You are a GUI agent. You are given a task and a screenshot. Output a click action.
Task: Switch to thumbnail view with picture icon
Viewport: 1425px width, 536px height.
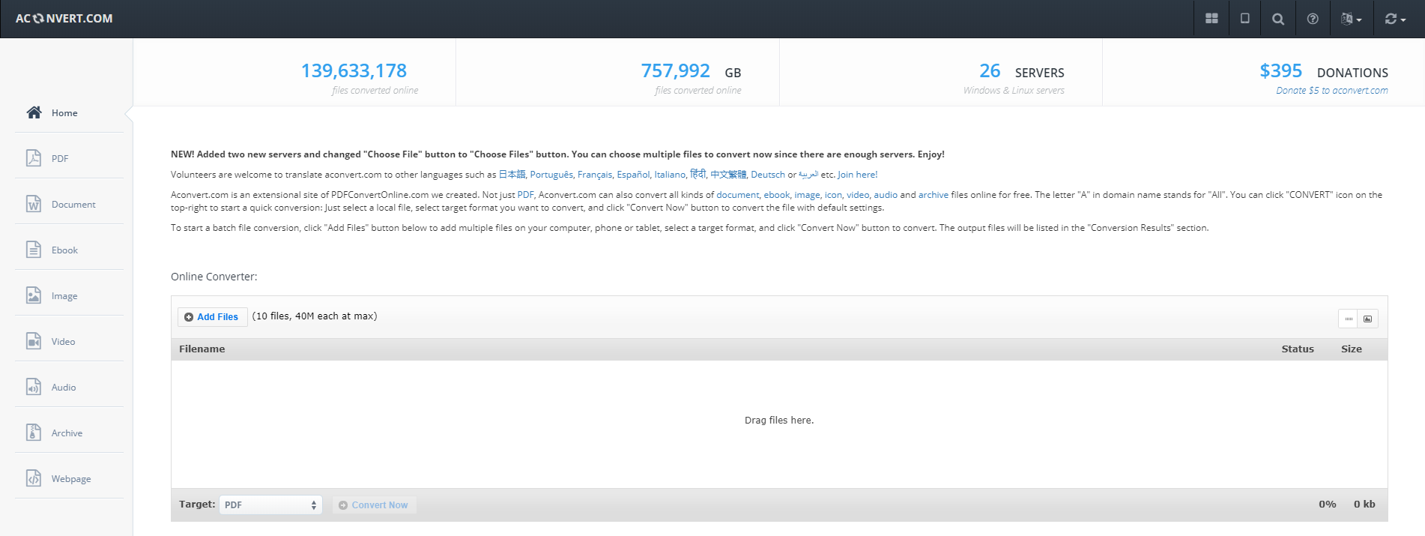(x=1368, y=319)
